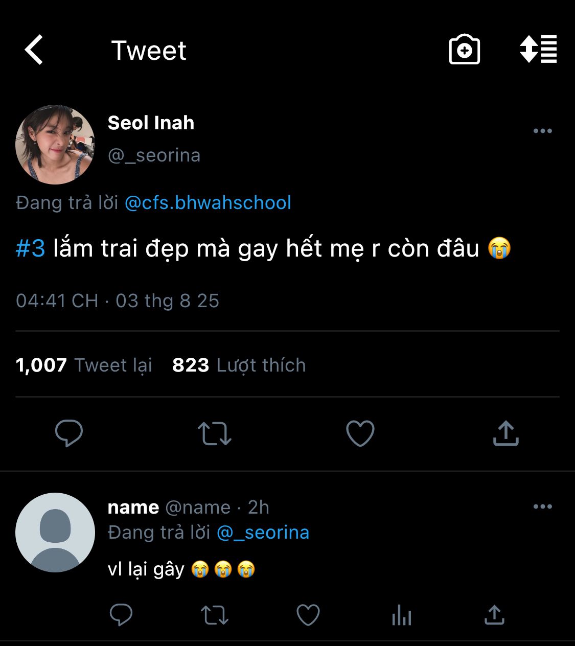Open more options for Seol Inah's tweet
Image resolution: width=575 pixels, height=646 pixels.
542,131
